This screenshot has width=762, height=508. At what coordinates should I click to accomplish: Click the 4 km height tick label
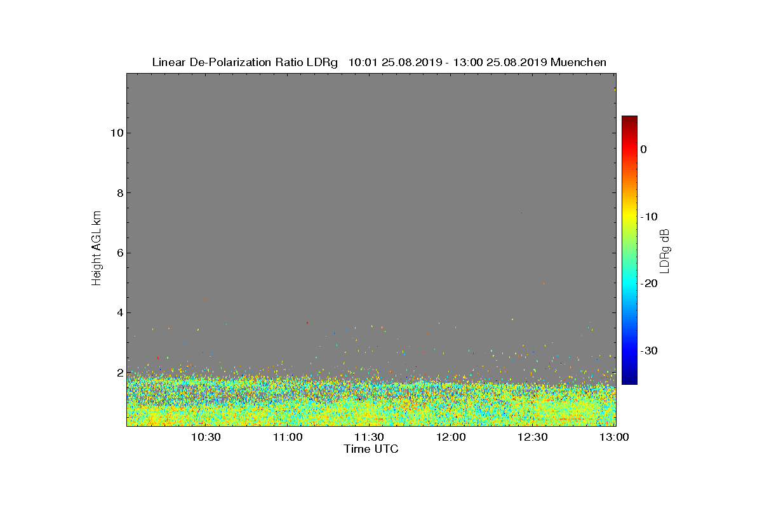[119, 312]
